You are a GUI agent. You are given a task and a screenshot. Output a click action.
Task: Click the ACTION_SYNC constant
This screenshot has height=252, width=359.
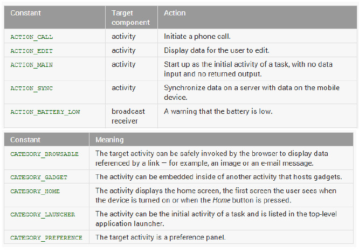[32, 88]
